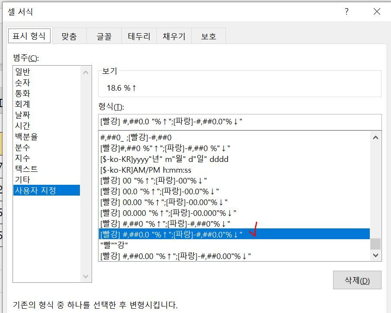Open the 보호 tab

pos(209,36)
